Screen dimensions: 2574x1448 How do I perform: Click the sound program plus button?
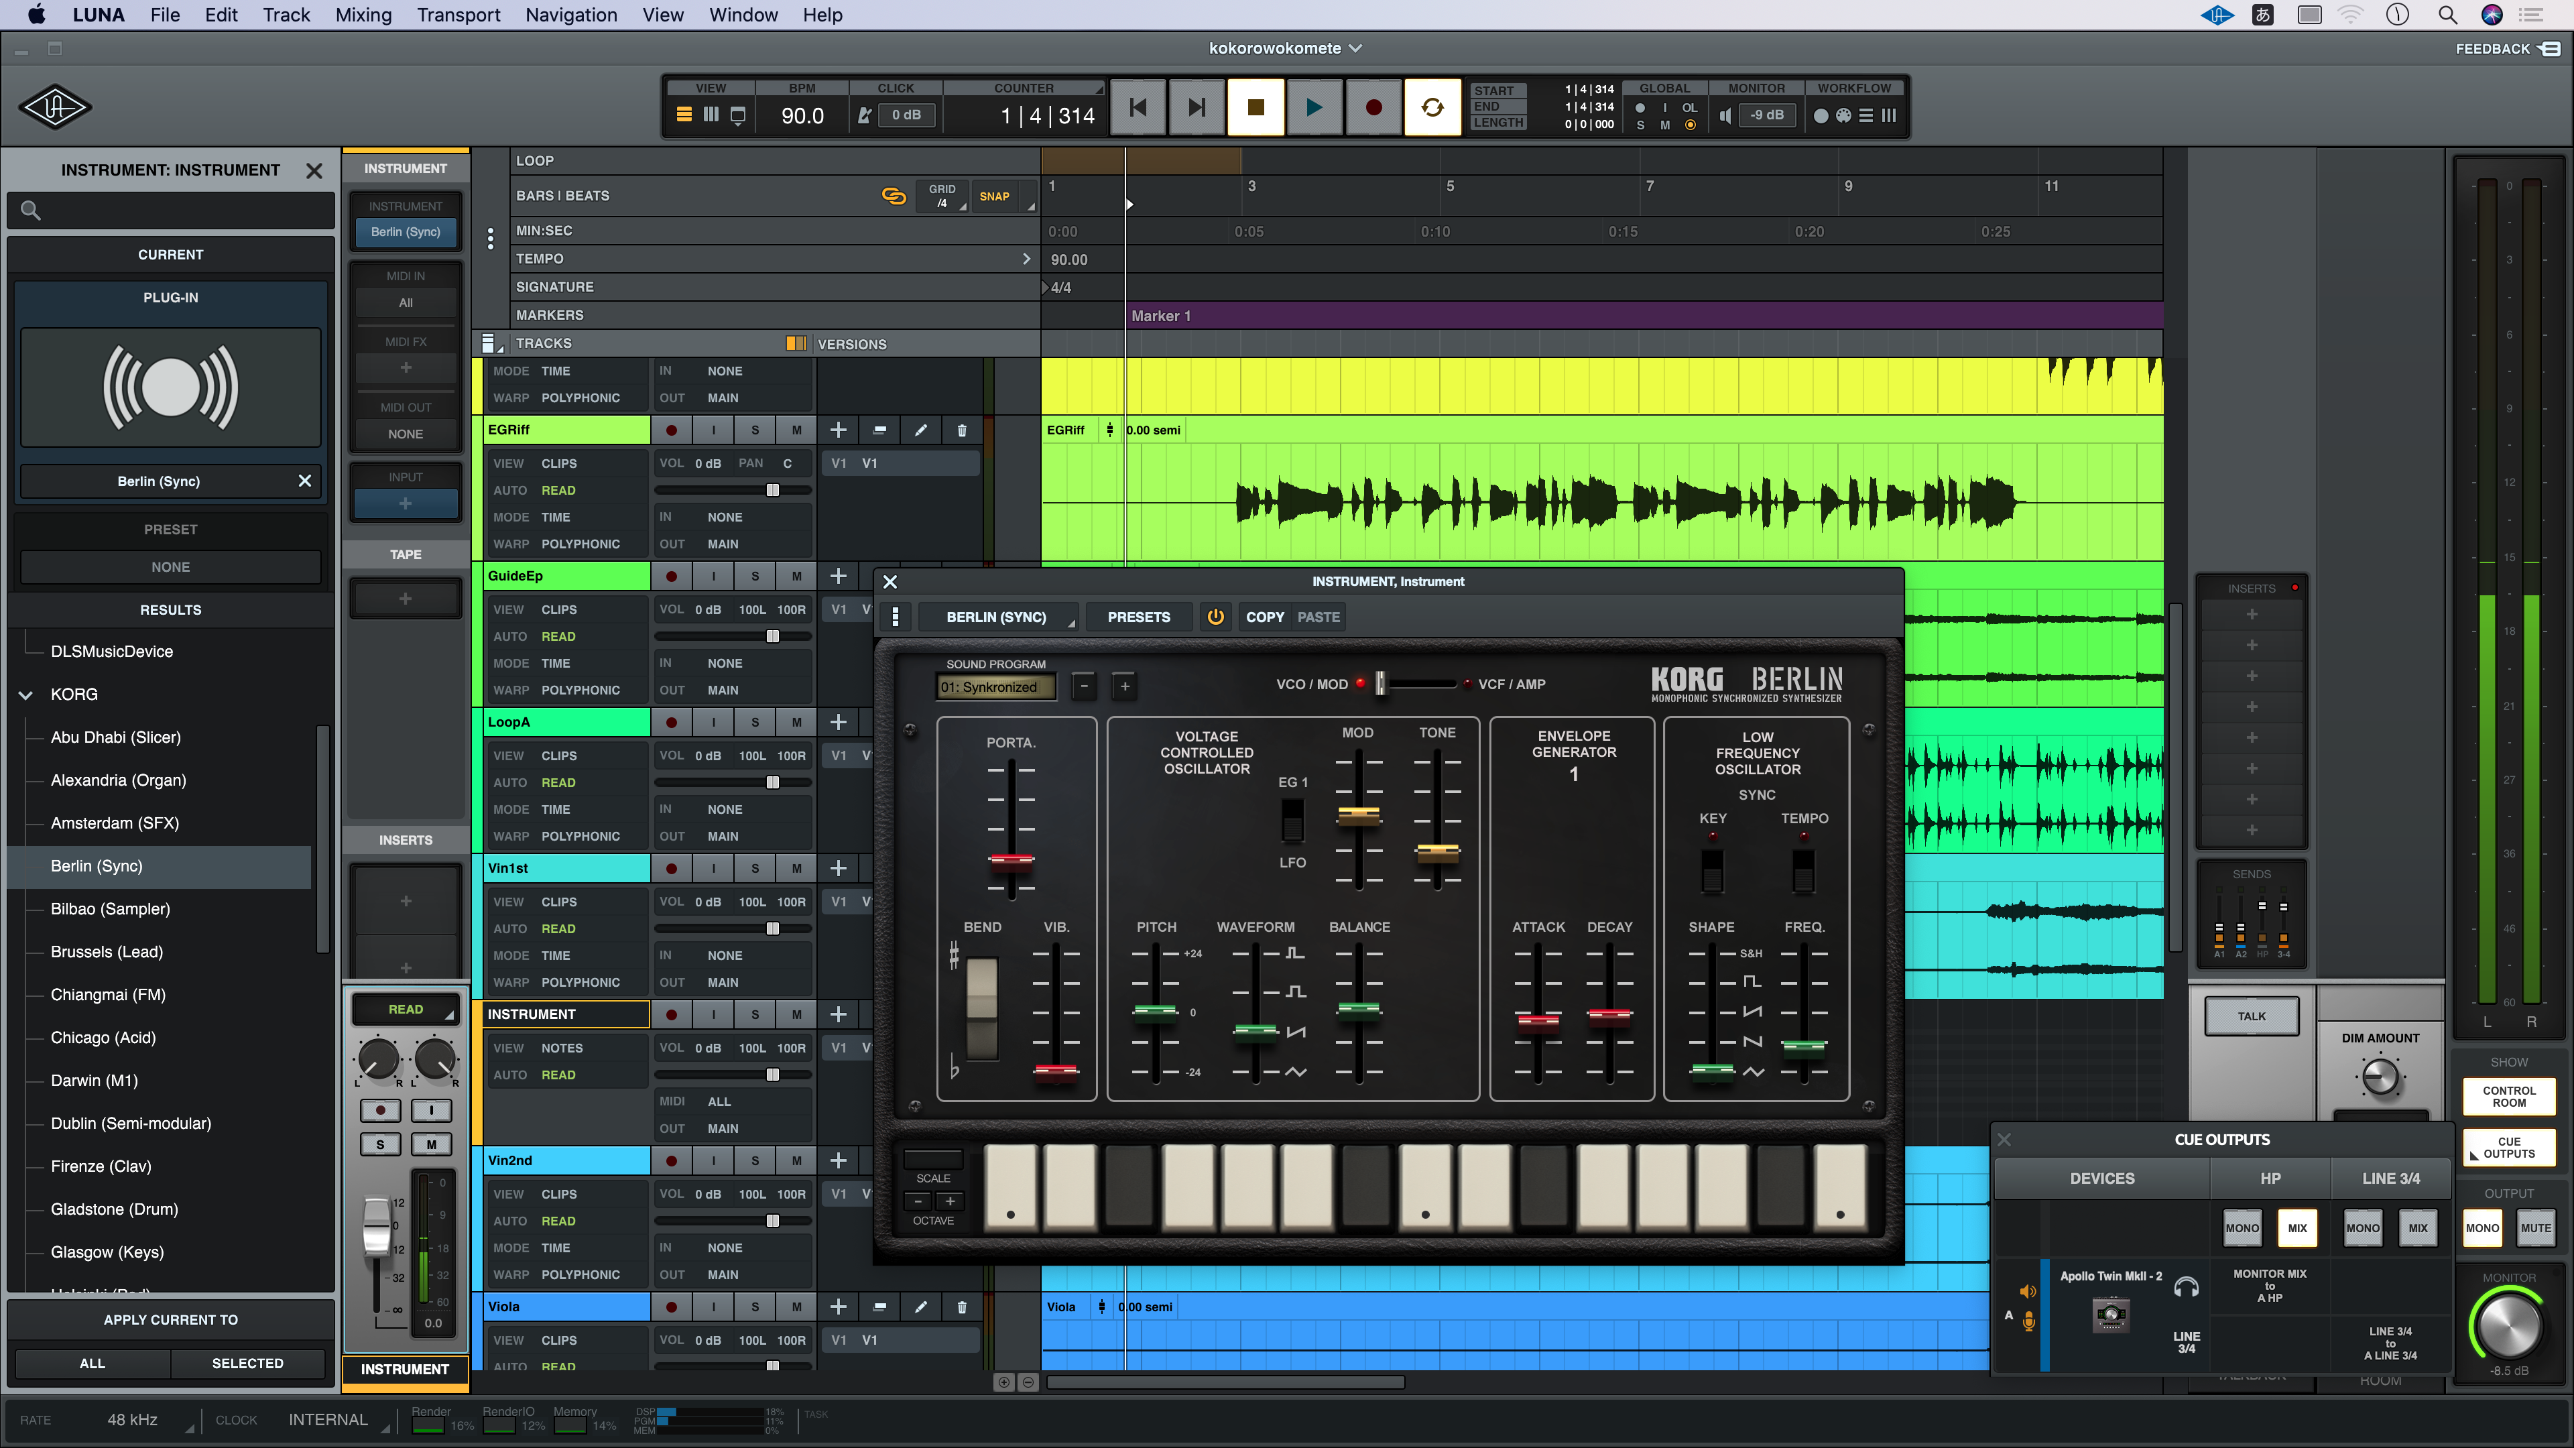coord(1124,686)
